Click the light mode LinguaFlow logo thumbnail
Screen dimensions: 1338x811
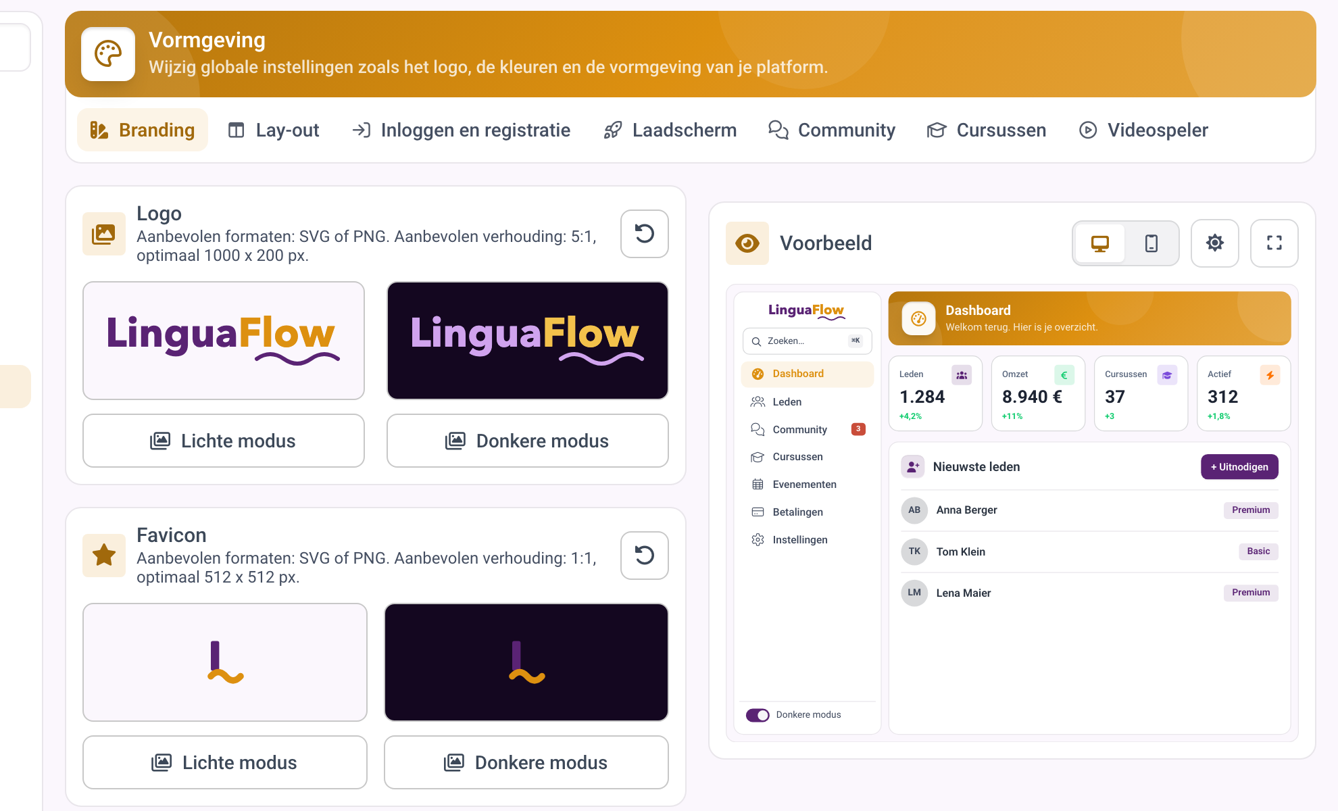click(x=224, y=341)
